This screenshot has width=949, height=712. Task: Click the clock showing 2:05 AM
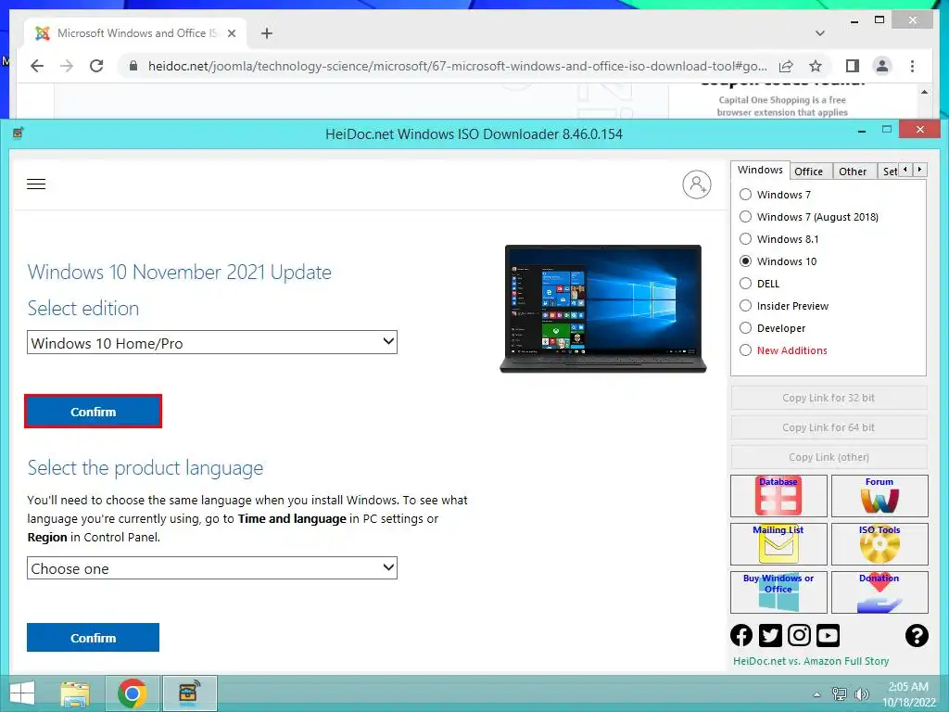pyautogui.click(x=908, y=687)
